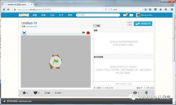
Task: Click the bookmark star icon in browser toolbar
Action: (146, 10)
